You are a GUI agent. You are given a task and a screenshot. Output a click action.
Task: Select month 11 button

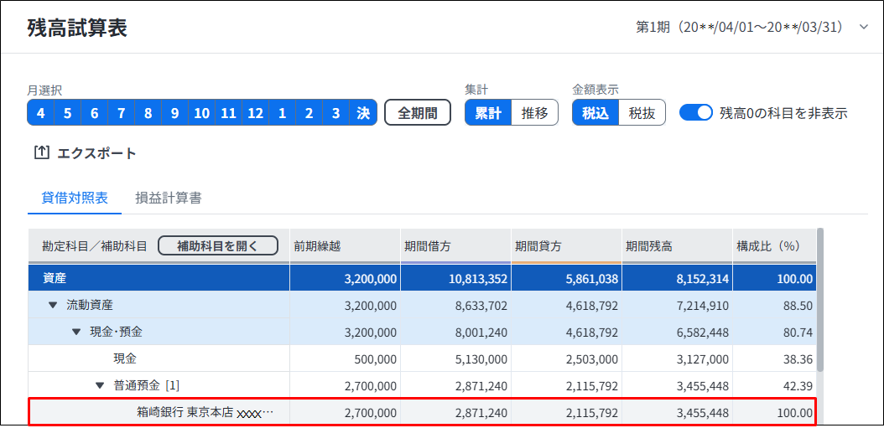228,112
